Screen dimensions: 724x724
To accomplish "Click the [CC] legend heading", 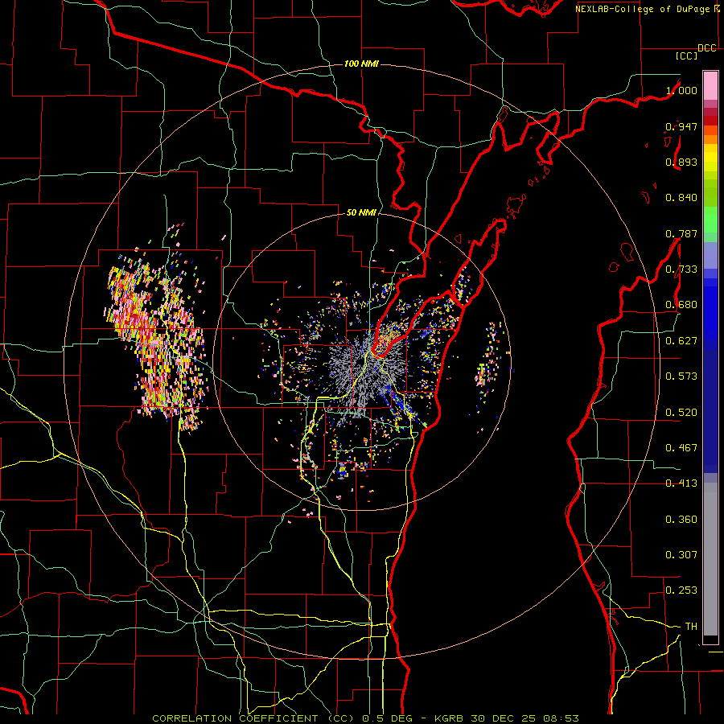I will 687,56.
